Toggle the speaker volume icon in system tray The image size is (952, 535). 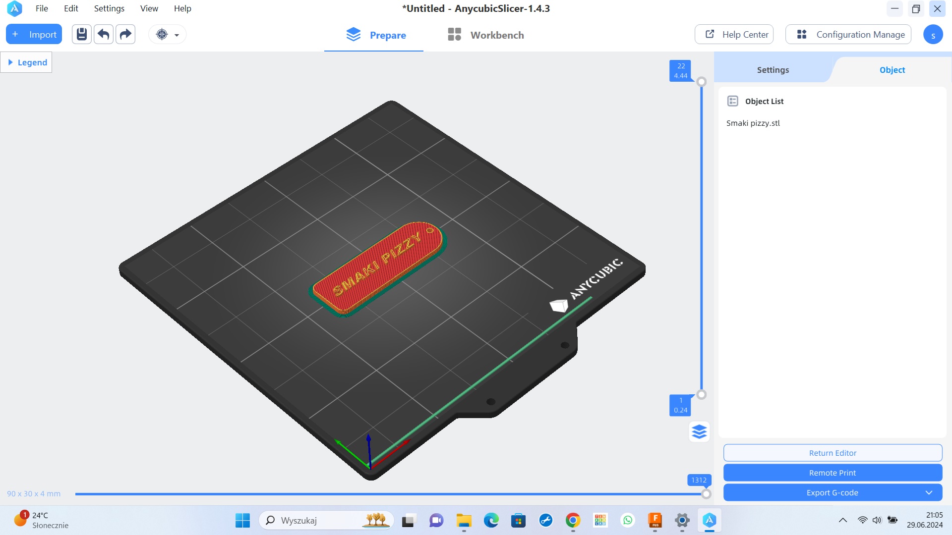click(x=877, y=520)
